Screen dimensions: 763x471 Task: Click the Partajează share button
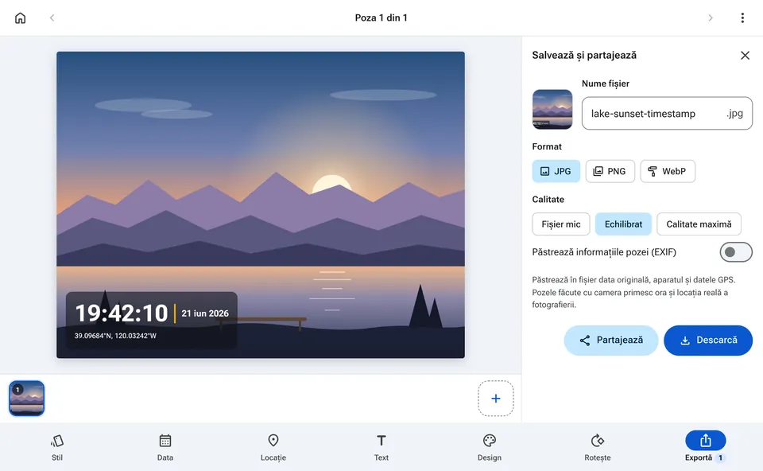[610, 341]
